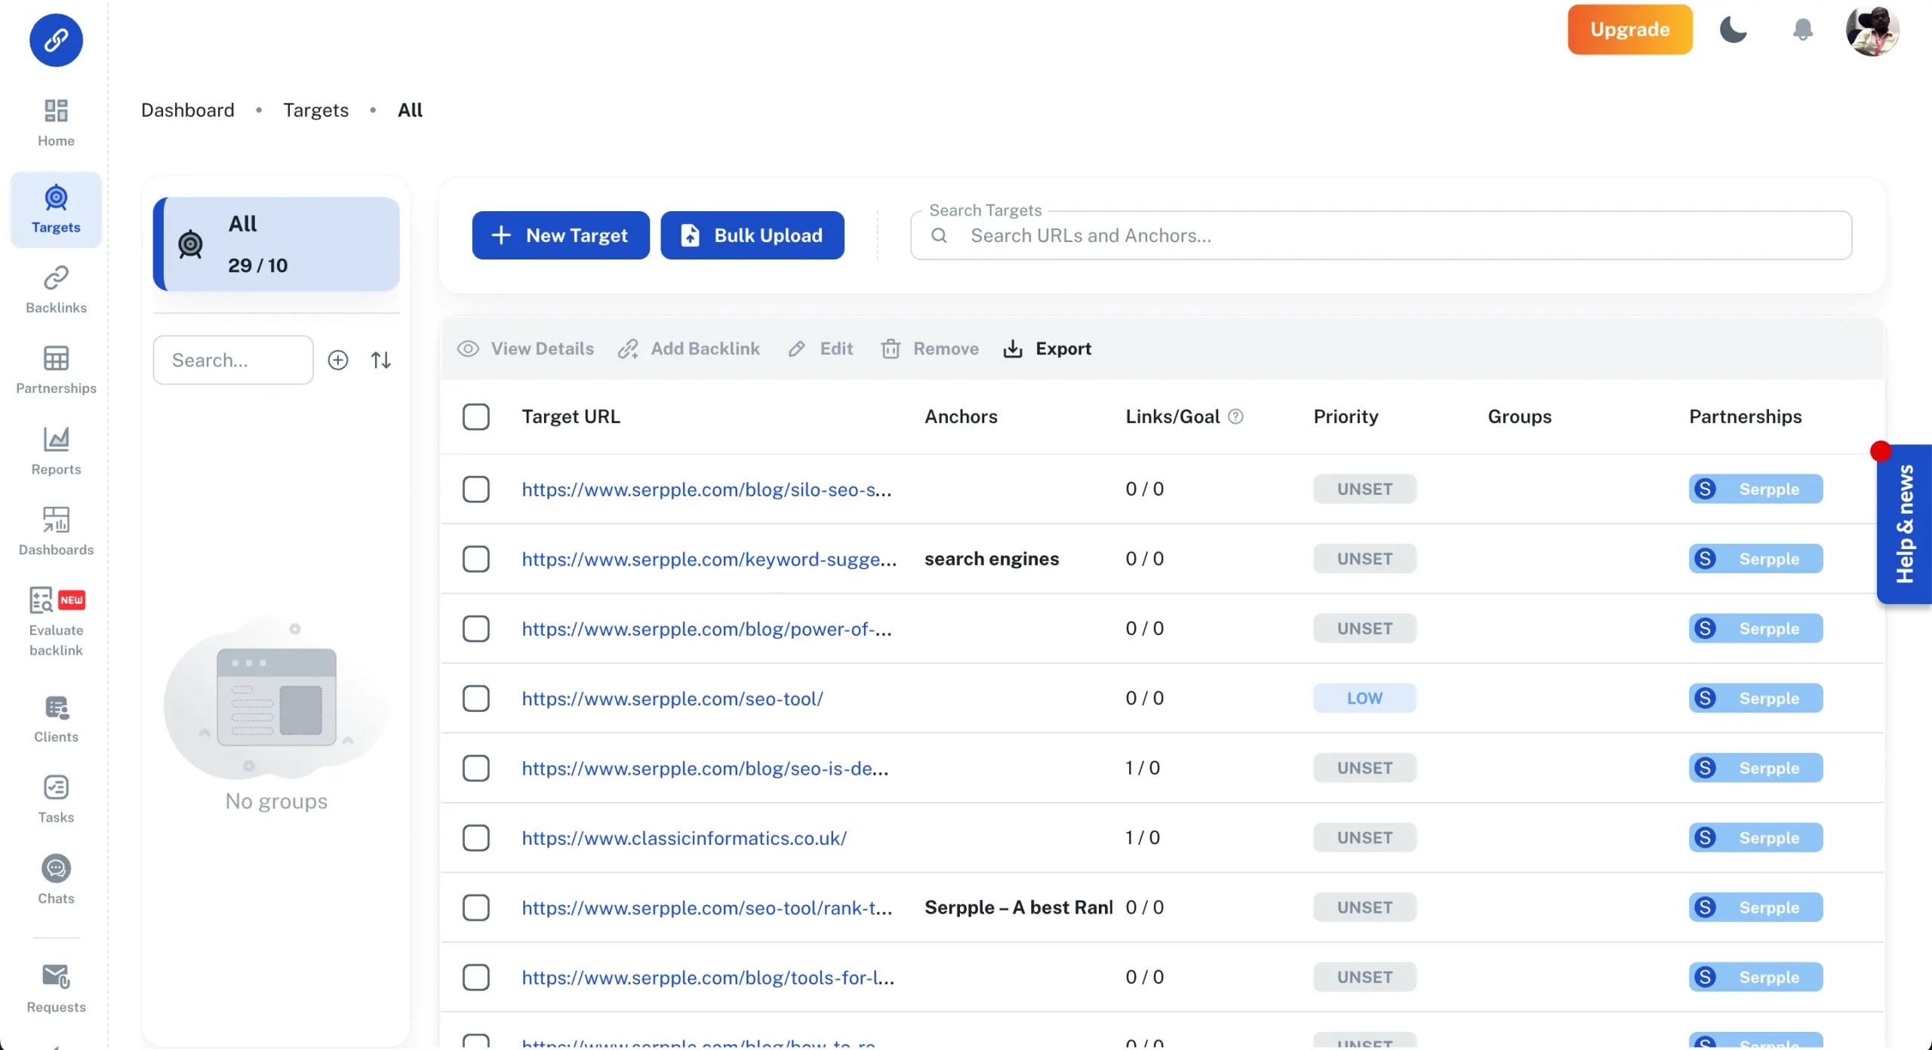This screenshot has width=1932, height=1050.
Task: Click the 'search engines' anchor text
Action: [992, 559]
